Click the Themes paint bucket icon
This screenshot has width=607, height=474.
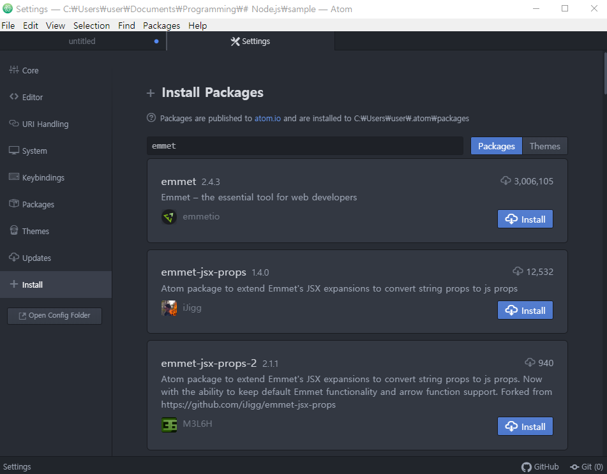(x=14, y=230)
